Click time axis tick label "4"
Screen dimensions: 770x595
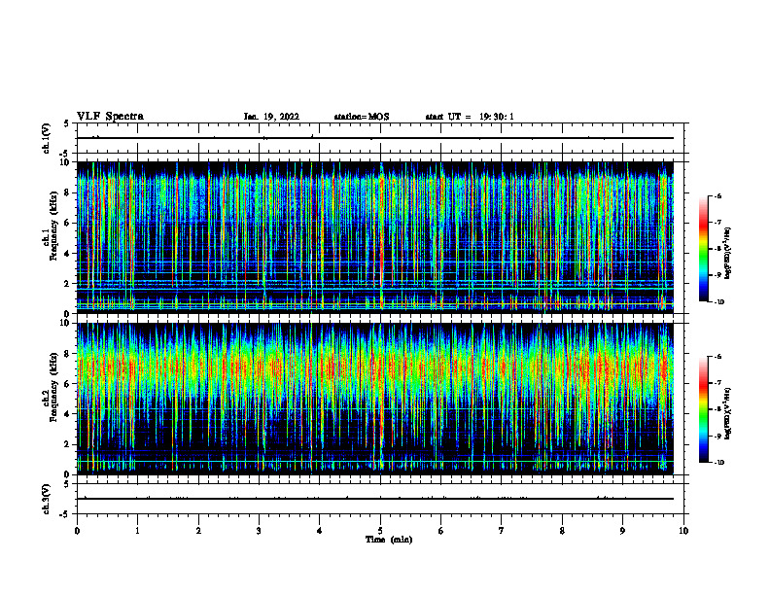(x=320, y=531)
